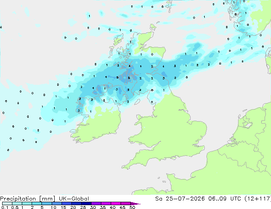The height and width of the screenshot is (209, 271).
Task: Pick the 10–15 mm legend color swatch
Action: point(57,203)
